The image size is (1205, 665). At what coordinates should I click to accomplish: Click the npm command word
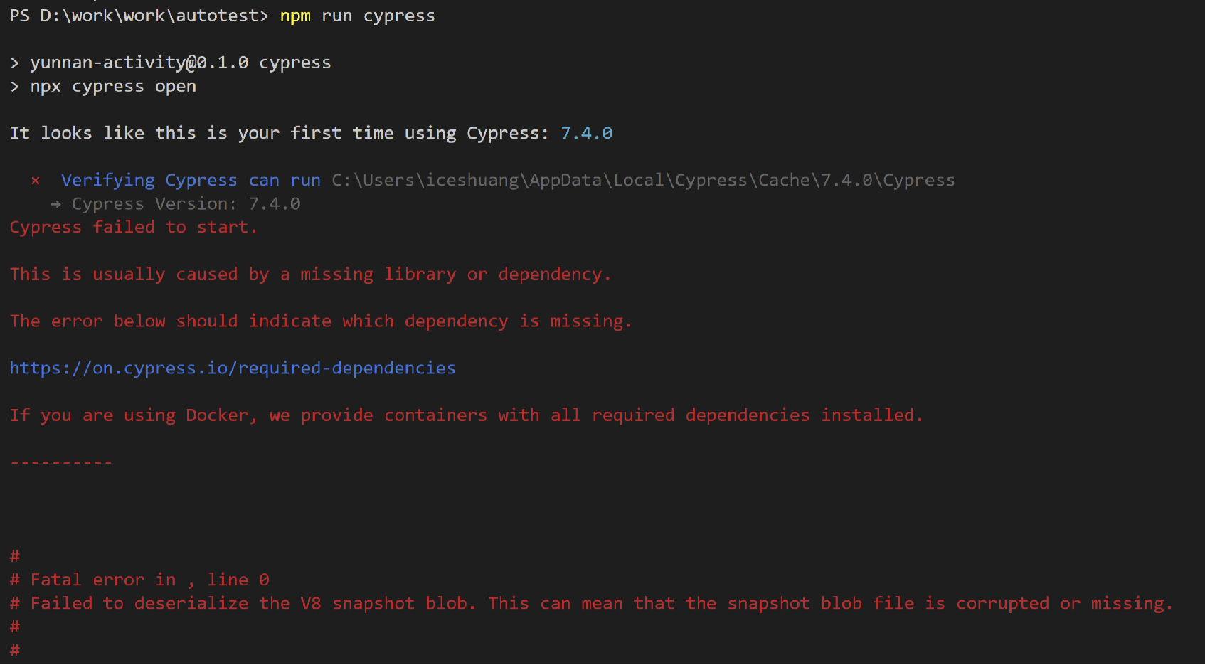point(295,16)
